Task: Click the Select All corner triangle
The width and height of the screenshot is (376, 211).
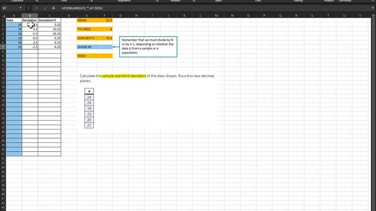Action: pyautogui.click(x=4, y=16)
